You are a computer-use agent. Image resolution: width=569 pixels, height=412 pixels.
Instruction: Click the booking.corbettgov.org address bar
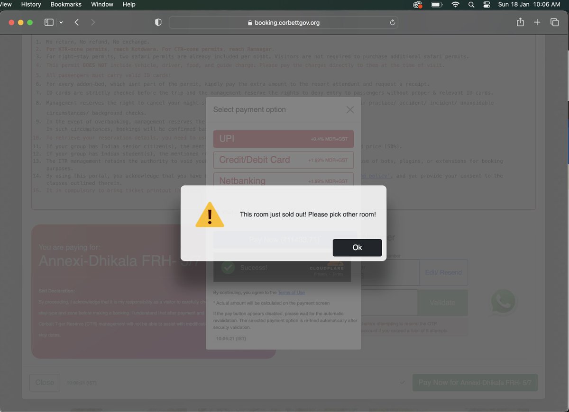[283, 22]
